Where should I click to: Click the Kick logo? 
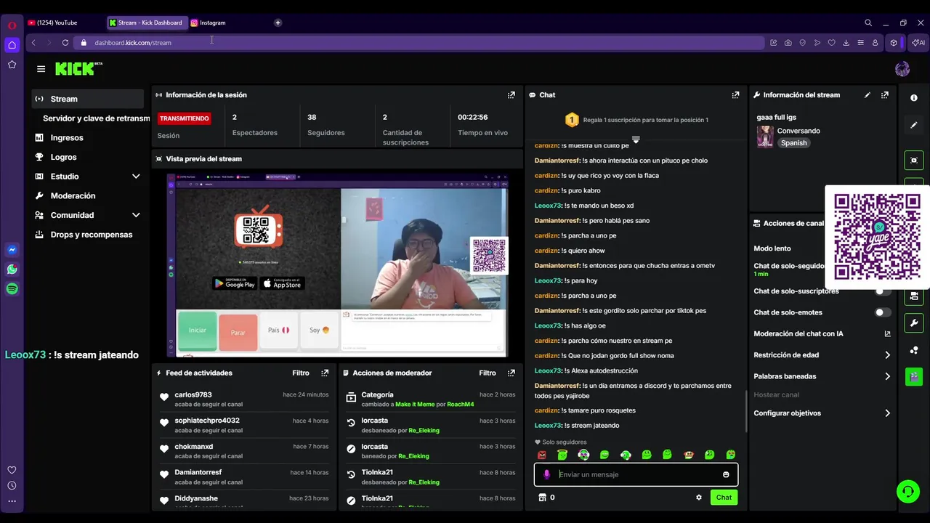point(78,69)
